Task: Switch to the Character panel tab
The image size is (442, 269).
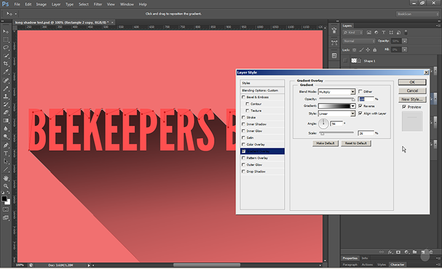Action: click(x=397, y=264)
